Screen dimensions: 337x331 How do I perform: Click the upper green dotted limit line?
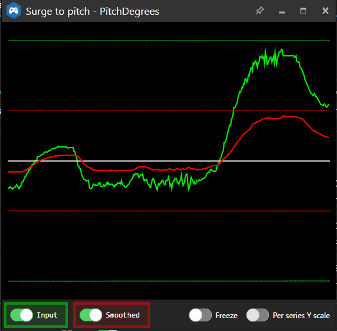(169, 40)
